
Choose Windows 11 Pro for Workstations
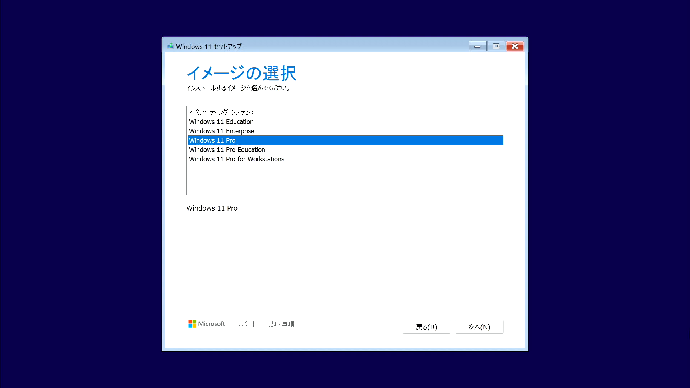[346, 159]
